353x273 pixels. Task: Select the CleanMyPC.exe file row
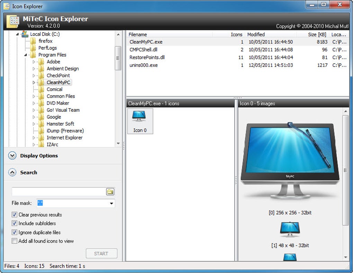(238, 42)
